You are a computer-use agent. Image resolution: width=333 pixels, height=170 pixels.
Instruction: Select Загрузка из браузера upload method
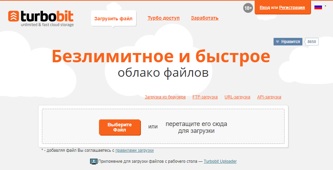(165, 97)
